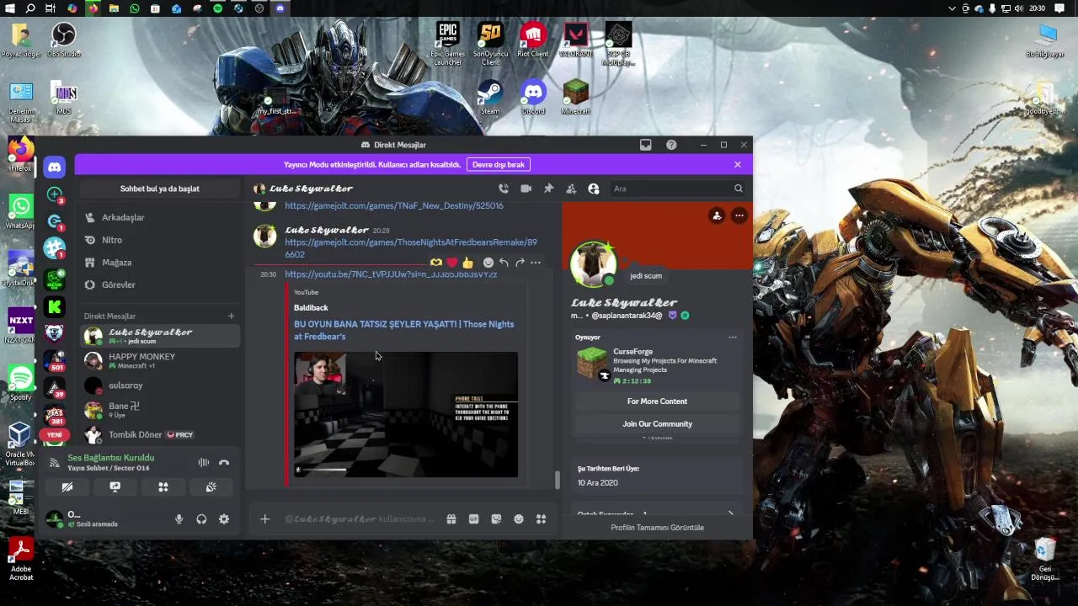1078x606 pixels.
Task: Dismiss the Yayıncı Modu purple banner
Action: 738,165
